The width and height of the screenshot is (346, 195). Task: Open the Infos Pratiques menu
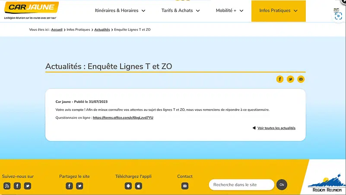(278, 11)
